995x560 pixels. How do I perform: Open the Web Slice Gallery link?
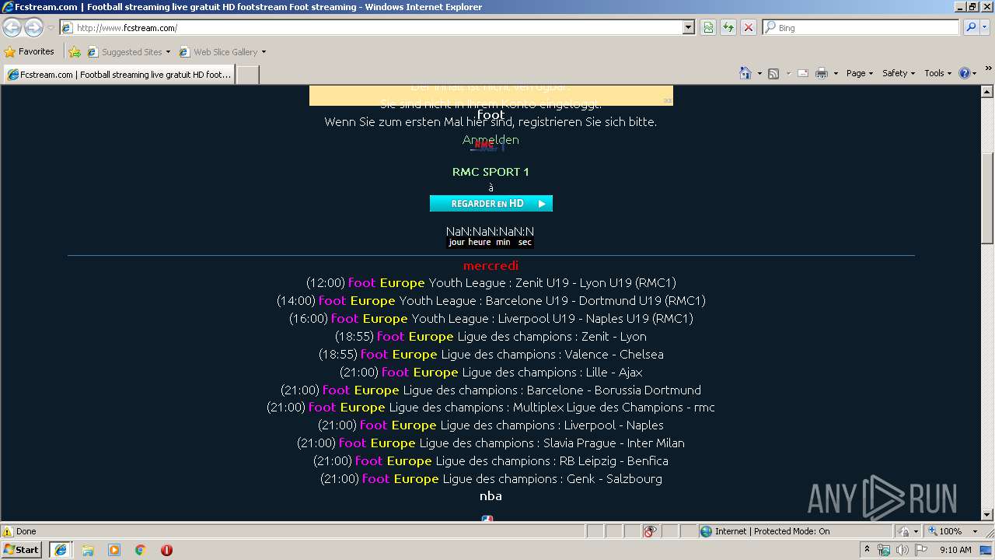coord(218,52)
